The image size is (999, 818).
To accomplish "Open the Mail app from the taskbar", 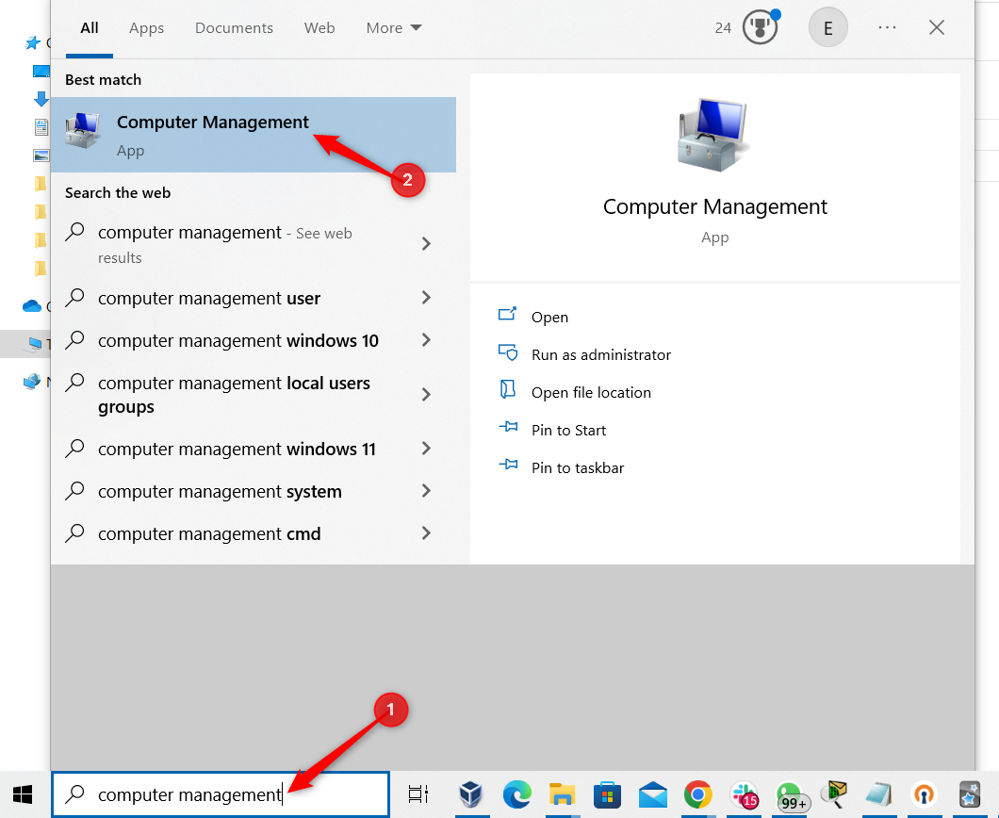I will pyautogui.click(x=652, y=794).
